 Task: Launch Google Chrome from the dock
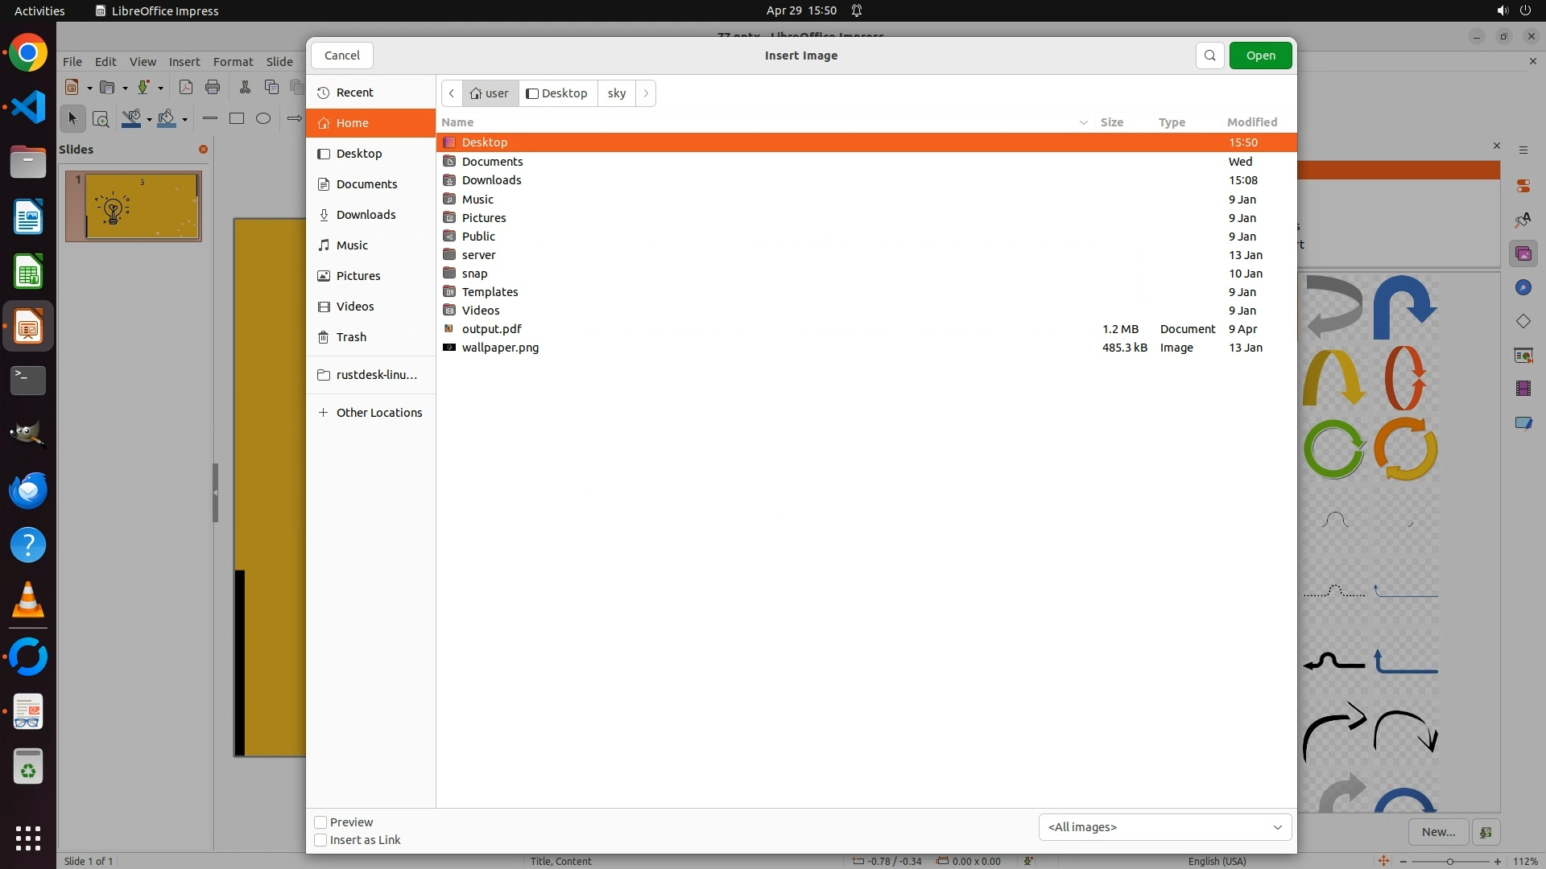coord(28,53)
